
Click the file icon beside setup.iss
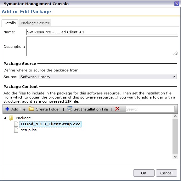16,130
